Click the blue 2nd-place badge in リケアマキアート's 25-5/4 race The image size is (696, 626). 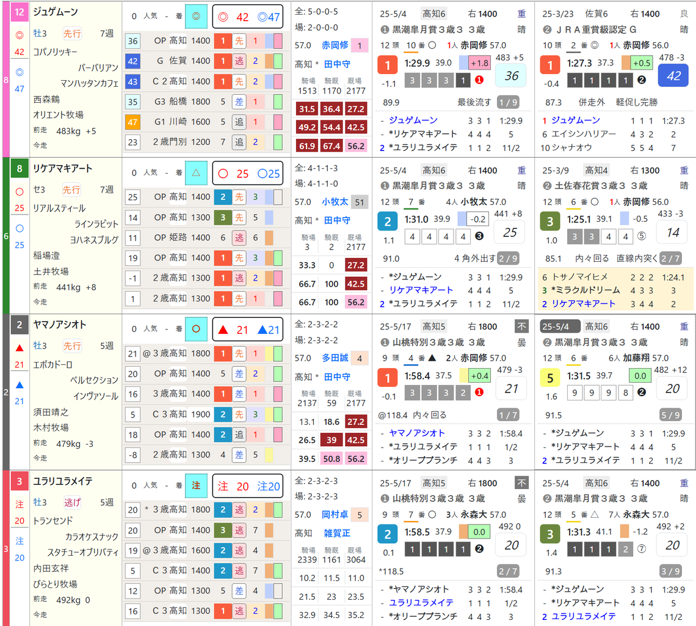388,221
